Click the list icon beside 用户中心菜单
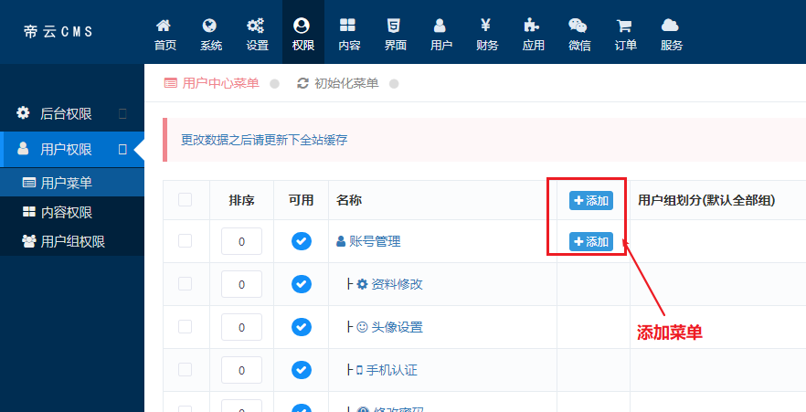This screenshot has width=806, height=412. click(171, 83)
